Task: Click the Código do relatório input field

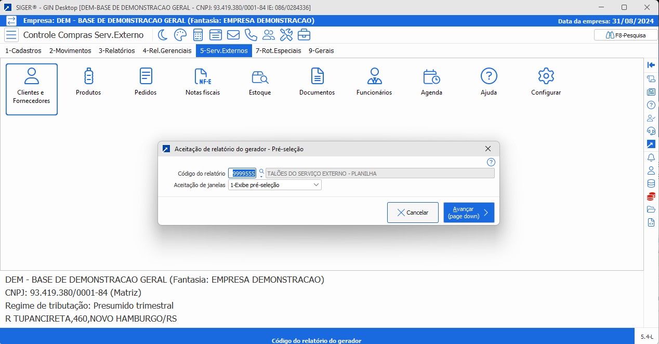Action: click(x=242, y=174)
